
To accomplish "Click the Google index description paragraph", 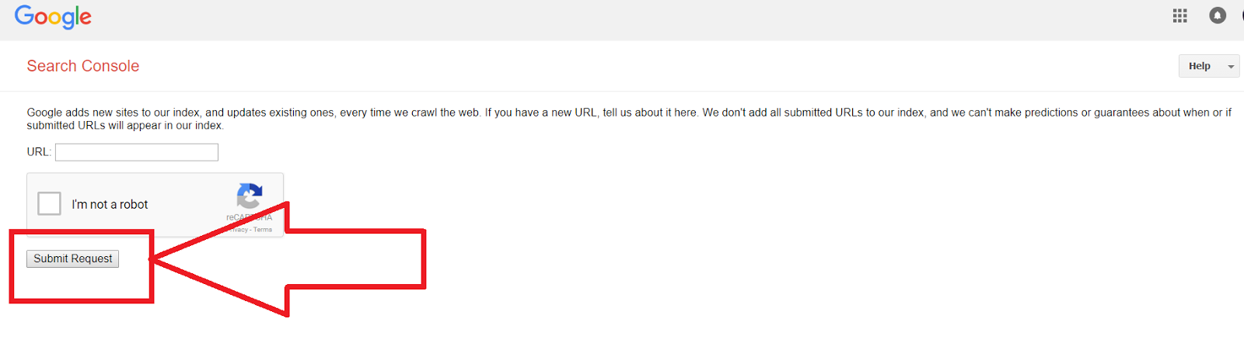I will point(629,119).
